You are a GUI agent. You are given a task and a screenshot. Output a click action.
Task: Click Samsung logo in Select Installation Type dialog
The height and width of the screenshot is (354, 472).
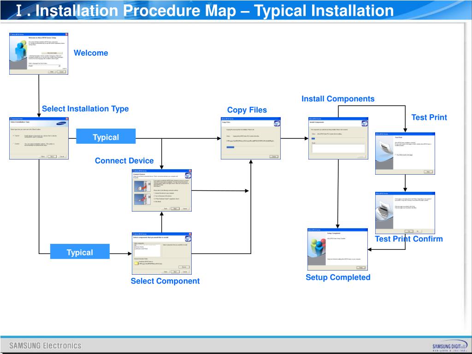click(61, 124)
